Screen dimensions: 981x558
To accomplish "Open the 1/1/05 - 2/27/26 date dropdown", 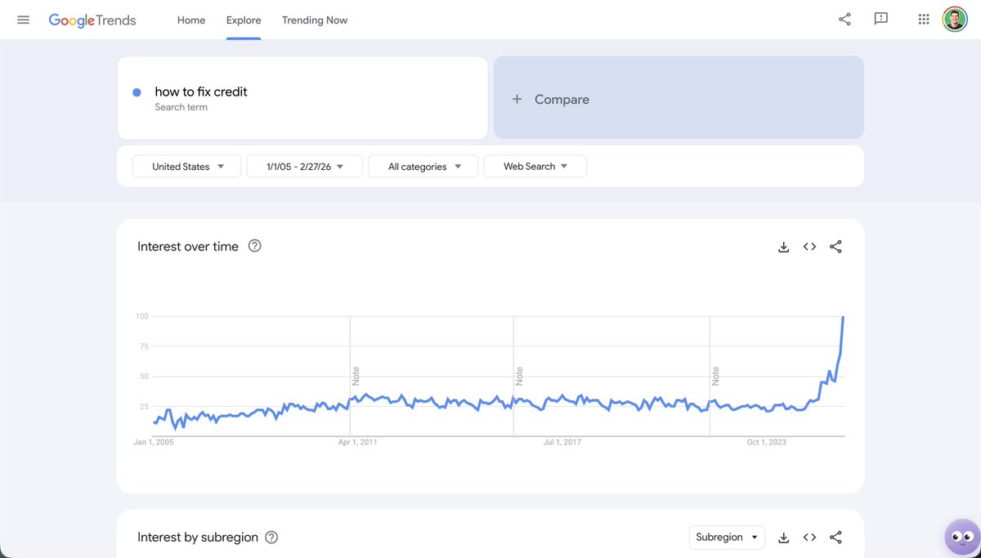I will click(304, 167).
